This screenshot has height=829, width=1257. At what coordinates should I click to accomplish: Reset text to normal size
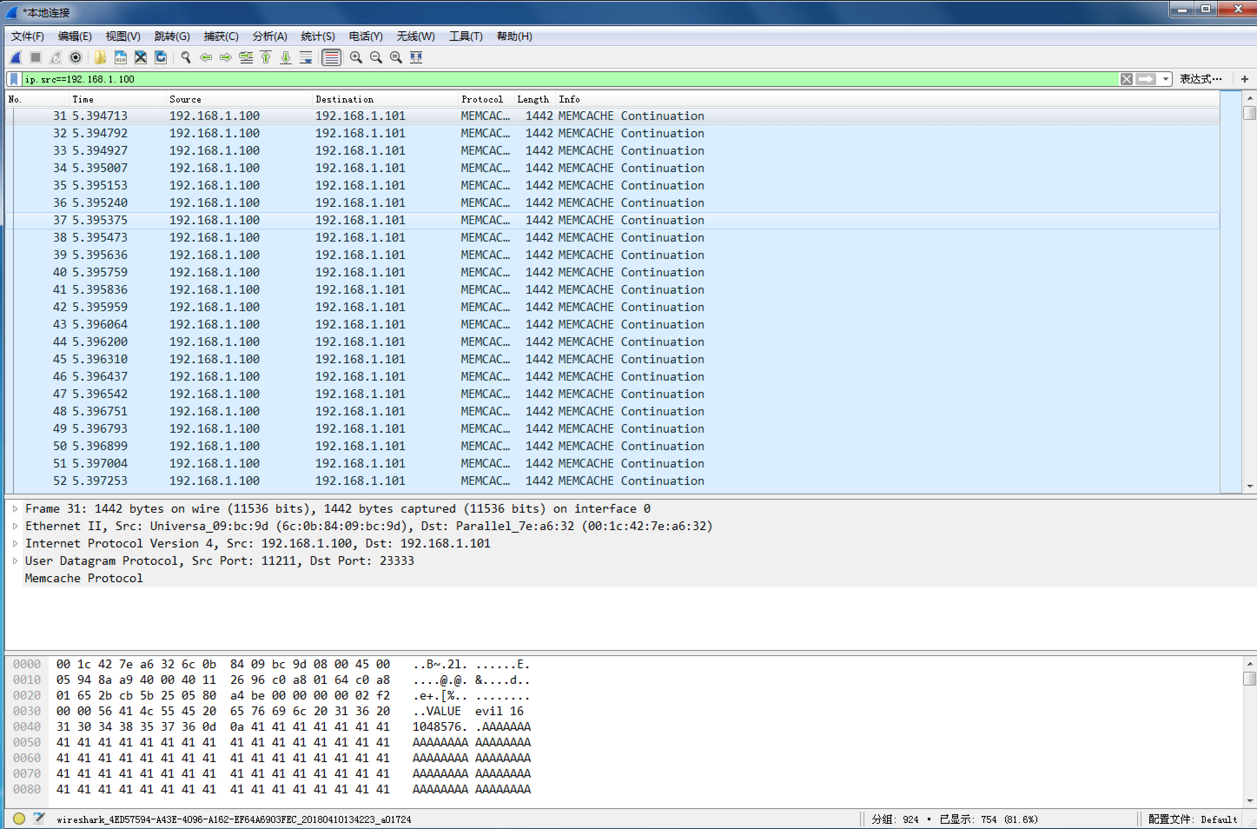pos(396,58)
